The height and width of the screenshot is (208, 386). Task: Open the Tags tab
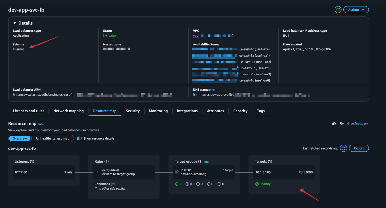pos(261,111)
